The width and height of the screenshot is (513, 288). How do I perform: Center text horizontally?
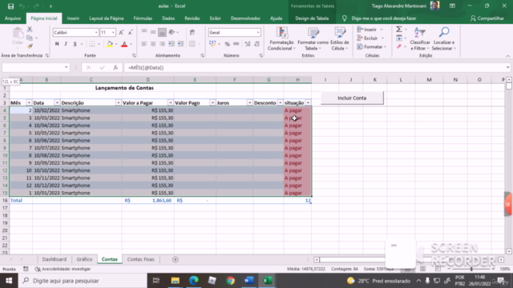coord(153,44)
